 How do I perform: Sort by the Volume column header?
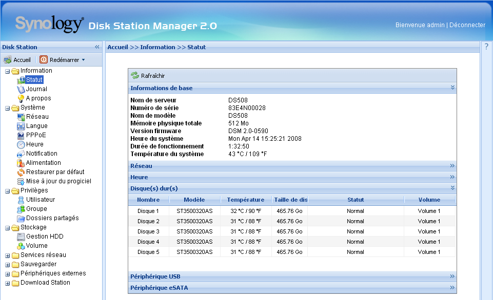[429, 200]
